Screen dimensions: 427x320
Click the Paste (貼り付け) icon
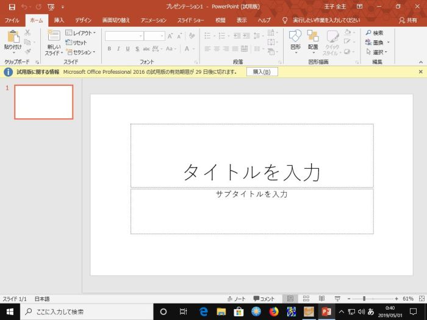pyautogui.click(x=12, y=37)
